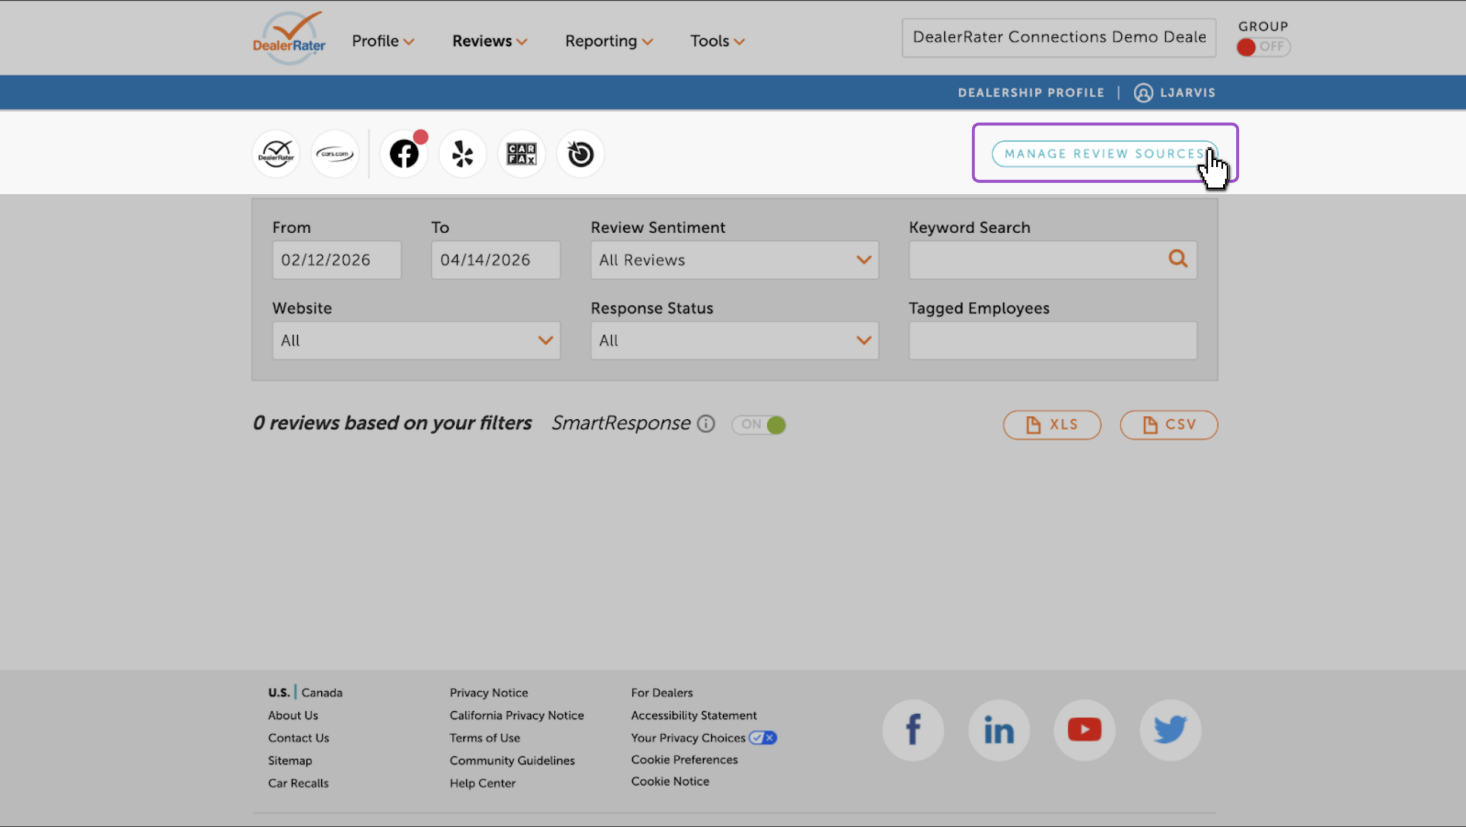1466x827 pixels.
Task: Click the To date field
Action: pos(496,260)
